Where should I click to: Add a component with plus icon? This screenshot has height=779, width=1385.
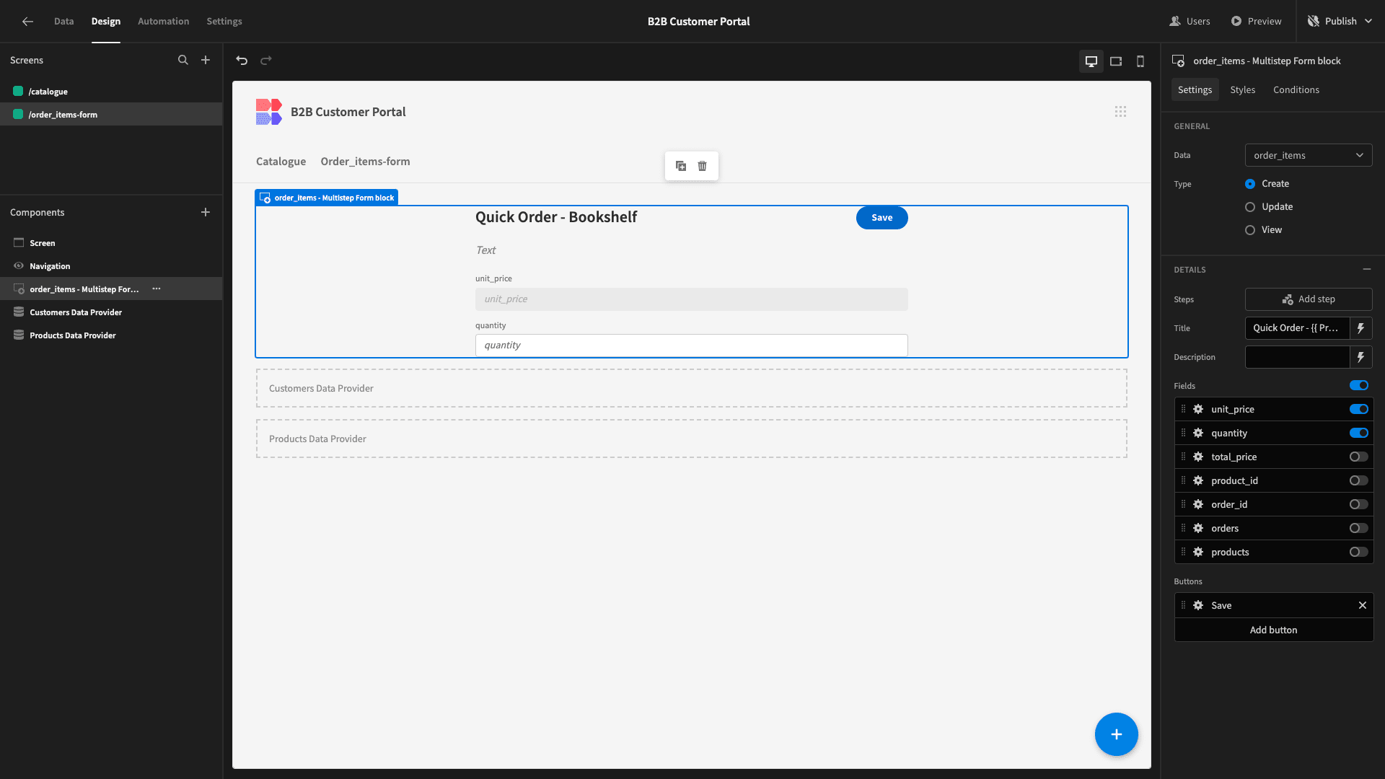pyautogui.click(x=206, y=212)
